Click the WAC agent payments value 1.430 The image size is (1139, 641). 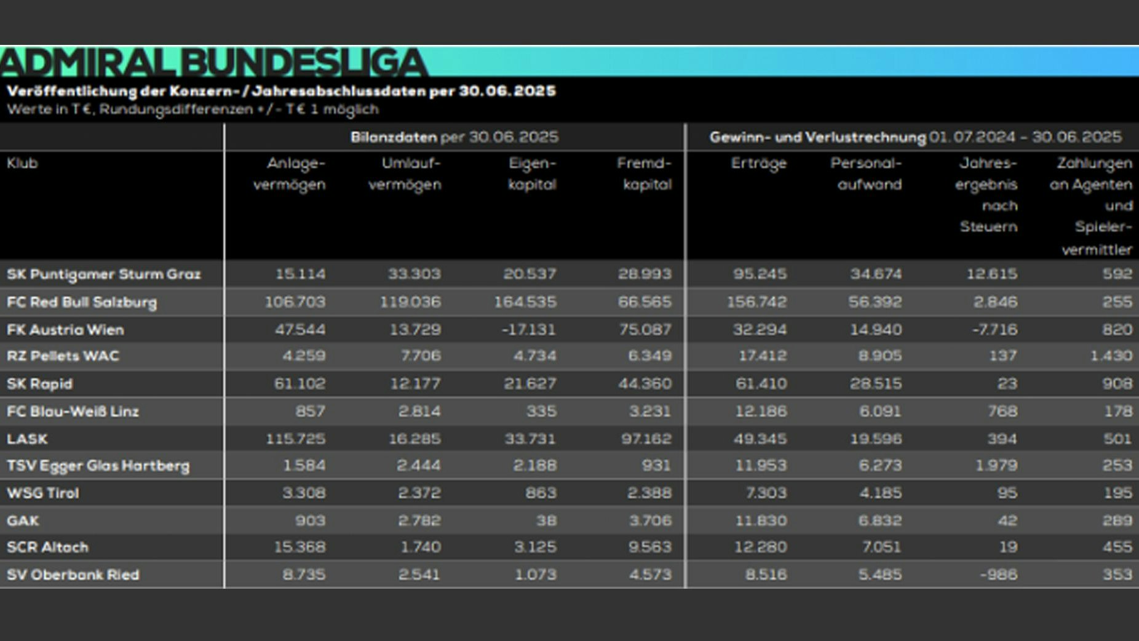(1111, 356)
